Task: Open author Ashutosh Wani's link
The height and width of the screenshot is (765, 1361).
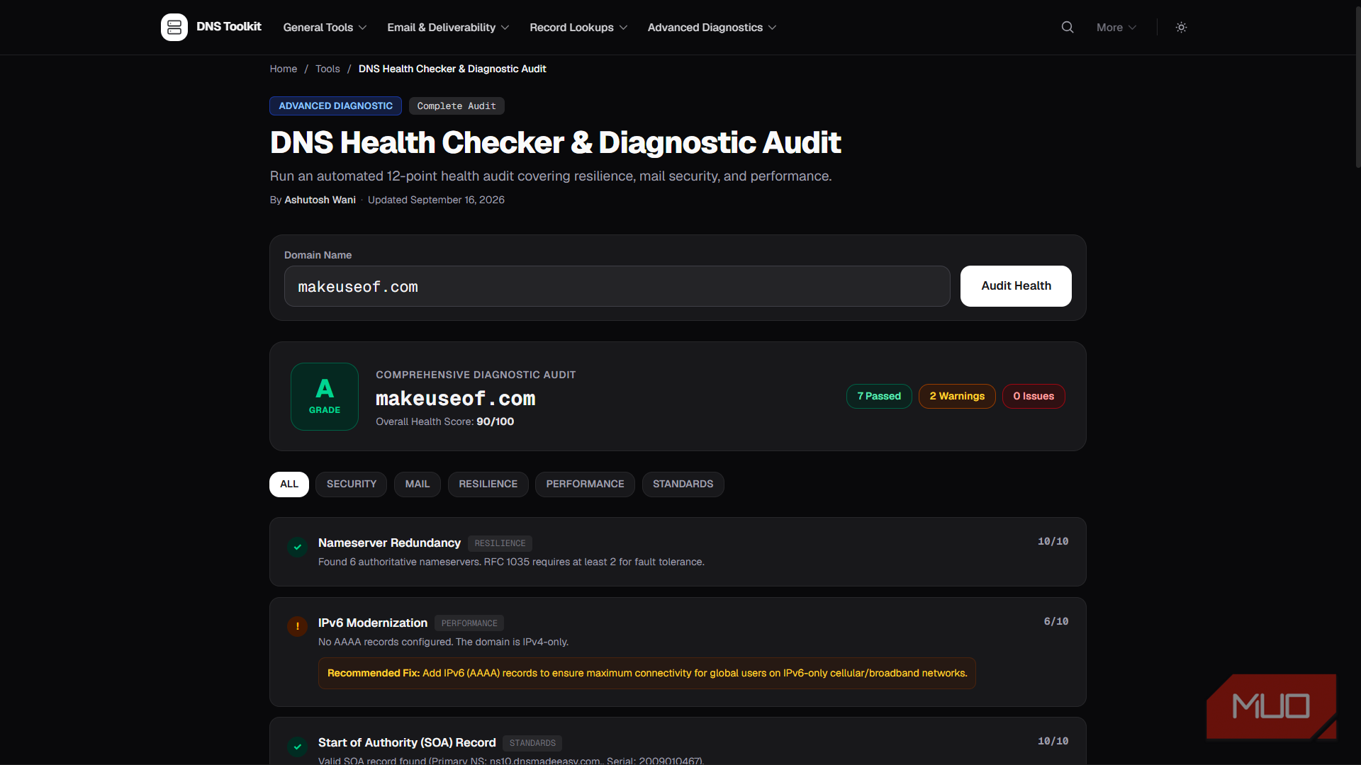Action: 320,200
